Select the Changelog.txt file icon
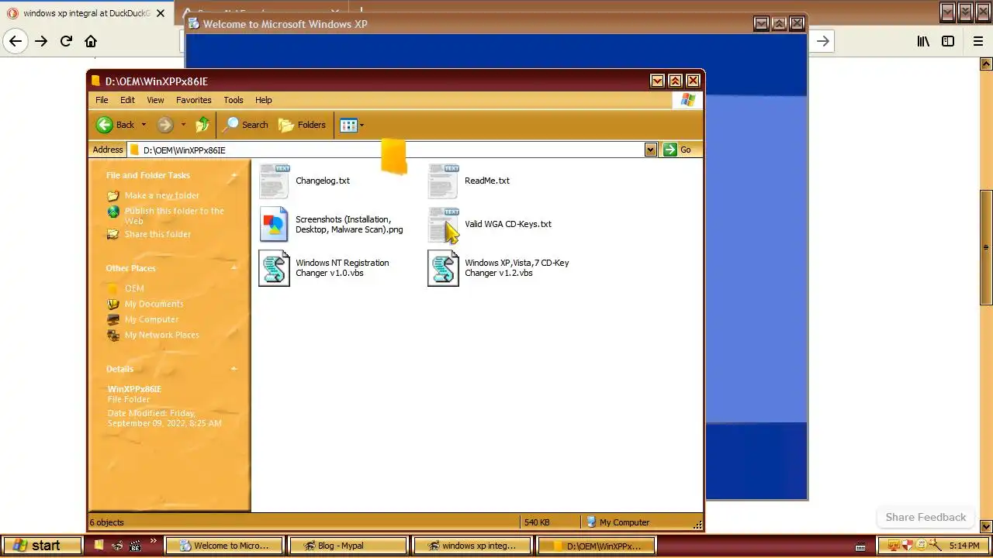This screenshot has height=558, width=993. 274,181
